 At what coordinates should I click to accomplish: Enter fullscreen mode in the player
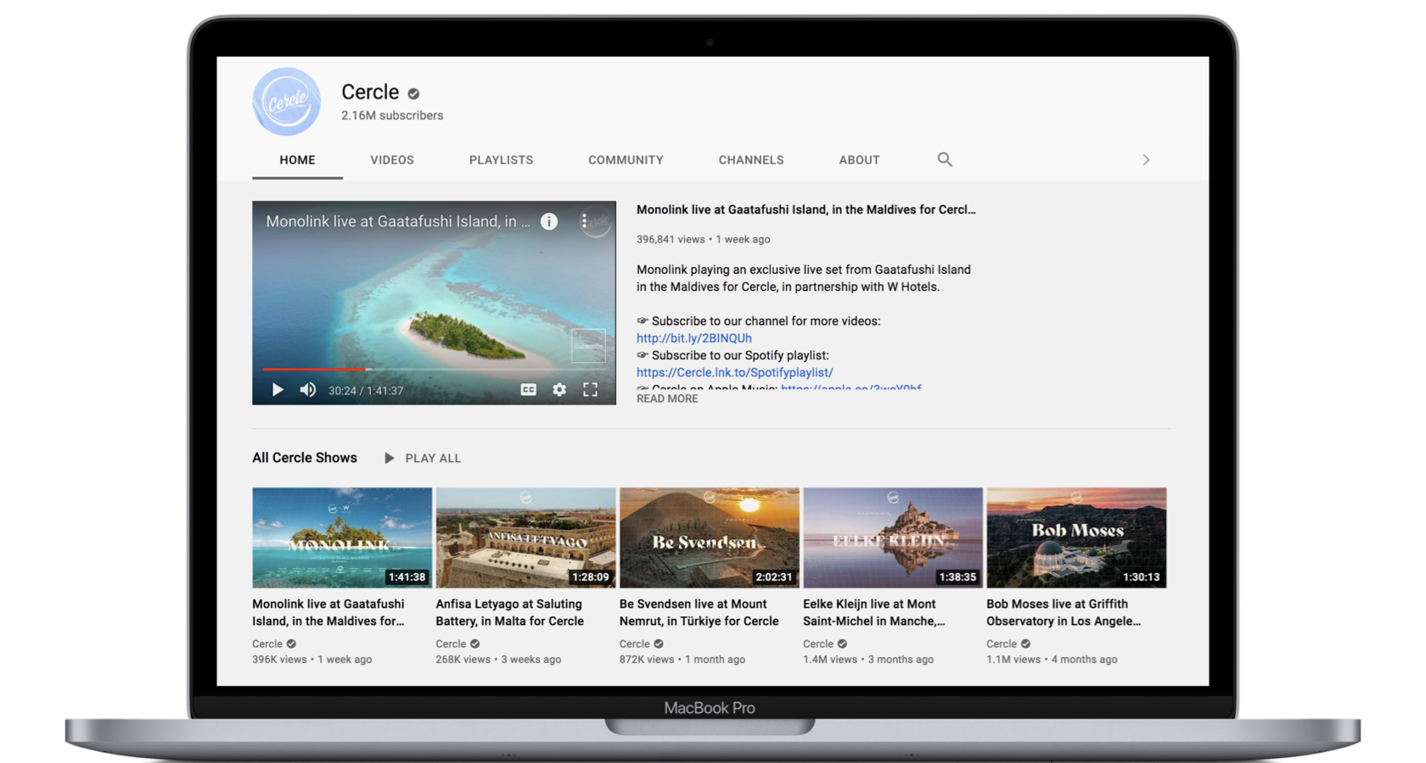click(591, 390)
